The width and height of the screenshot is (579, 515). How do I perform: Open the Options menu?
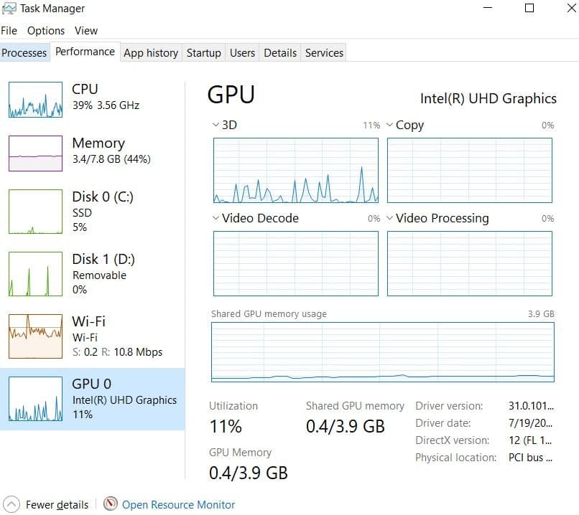(x=45, y=31)
